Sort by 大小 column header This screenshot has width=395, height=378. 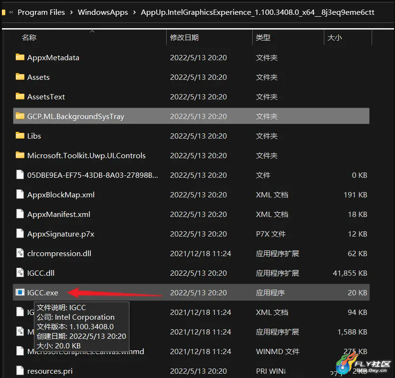[334, 38]
